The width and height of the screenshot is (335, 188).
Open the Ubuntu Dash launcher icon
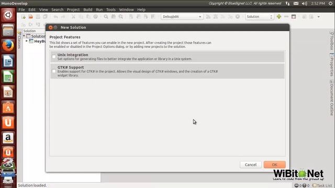pos(8,15)
